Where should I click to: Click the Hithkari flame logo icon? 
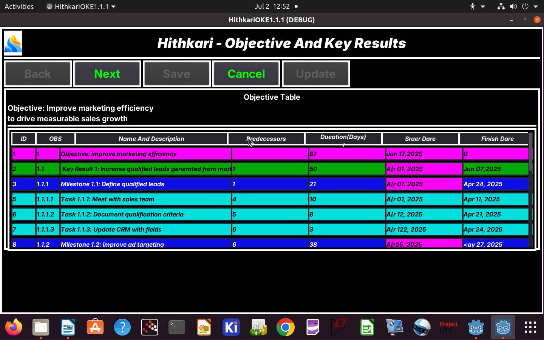click(x=13, y=43)
